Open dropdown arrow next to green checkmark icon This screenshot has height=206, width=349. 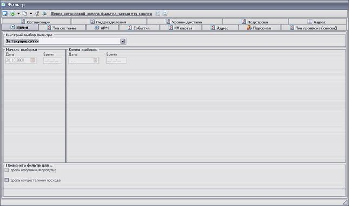pos(19,14)
